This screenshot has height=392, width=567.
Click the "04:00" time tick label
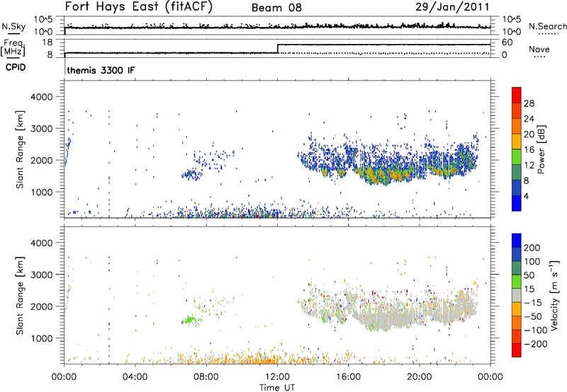[x=135, y=376]
